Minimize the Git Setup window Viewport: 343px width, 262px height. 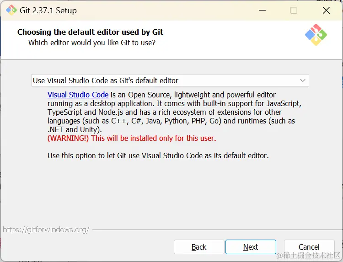pyautogui.click(x=262, y=10)
